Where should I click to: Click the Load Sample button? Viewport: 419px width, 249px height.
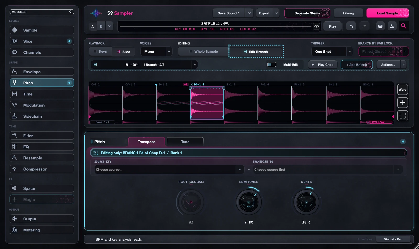coord(387,13)
